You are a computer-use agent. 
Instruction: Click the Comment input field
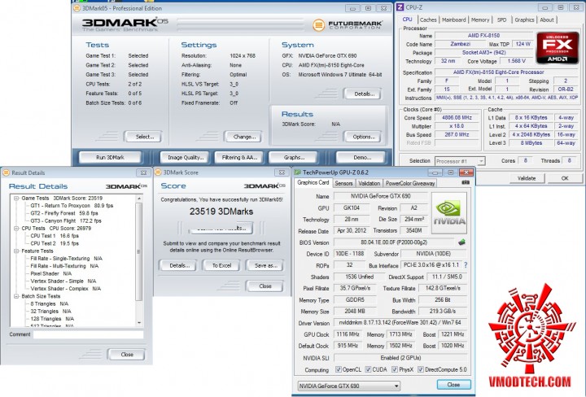point(88,334)
